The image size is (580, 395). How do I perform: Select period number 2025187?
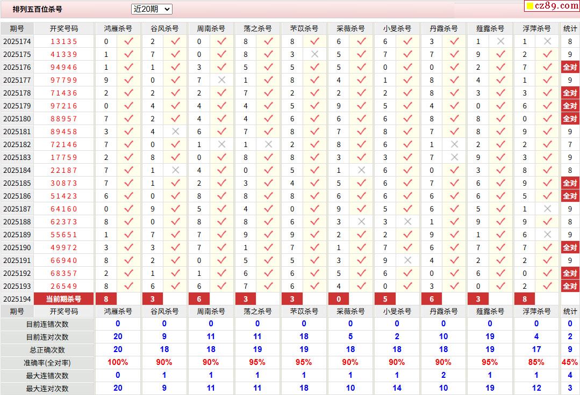(x=17, y=209)
